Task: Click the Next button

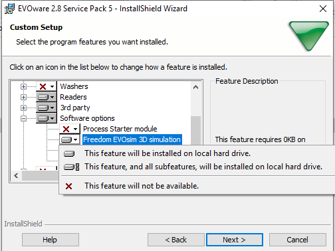Action: click(x=235, y=240)
